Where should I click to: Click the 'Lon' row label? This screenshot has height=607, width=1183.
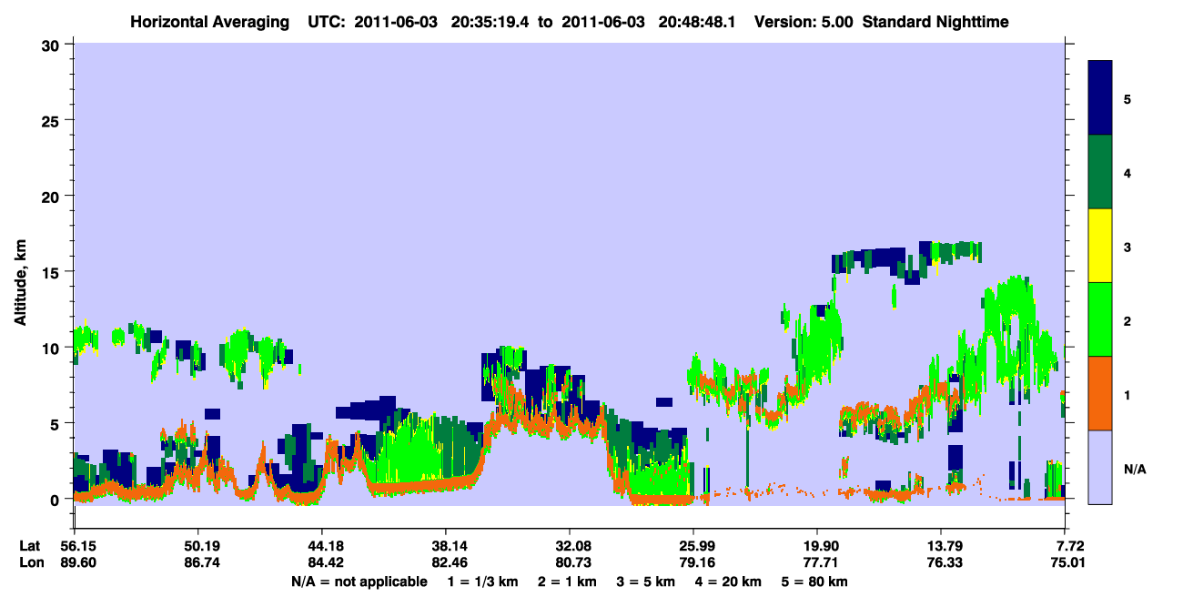click(30, 563)
